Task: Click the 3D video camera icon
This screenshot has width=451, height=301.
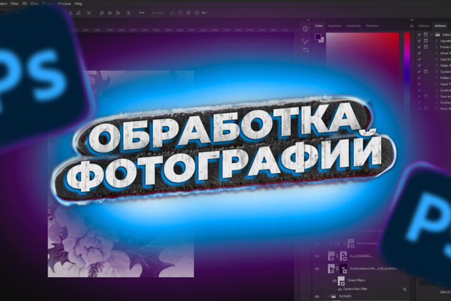Action: [x=204, y=13]
